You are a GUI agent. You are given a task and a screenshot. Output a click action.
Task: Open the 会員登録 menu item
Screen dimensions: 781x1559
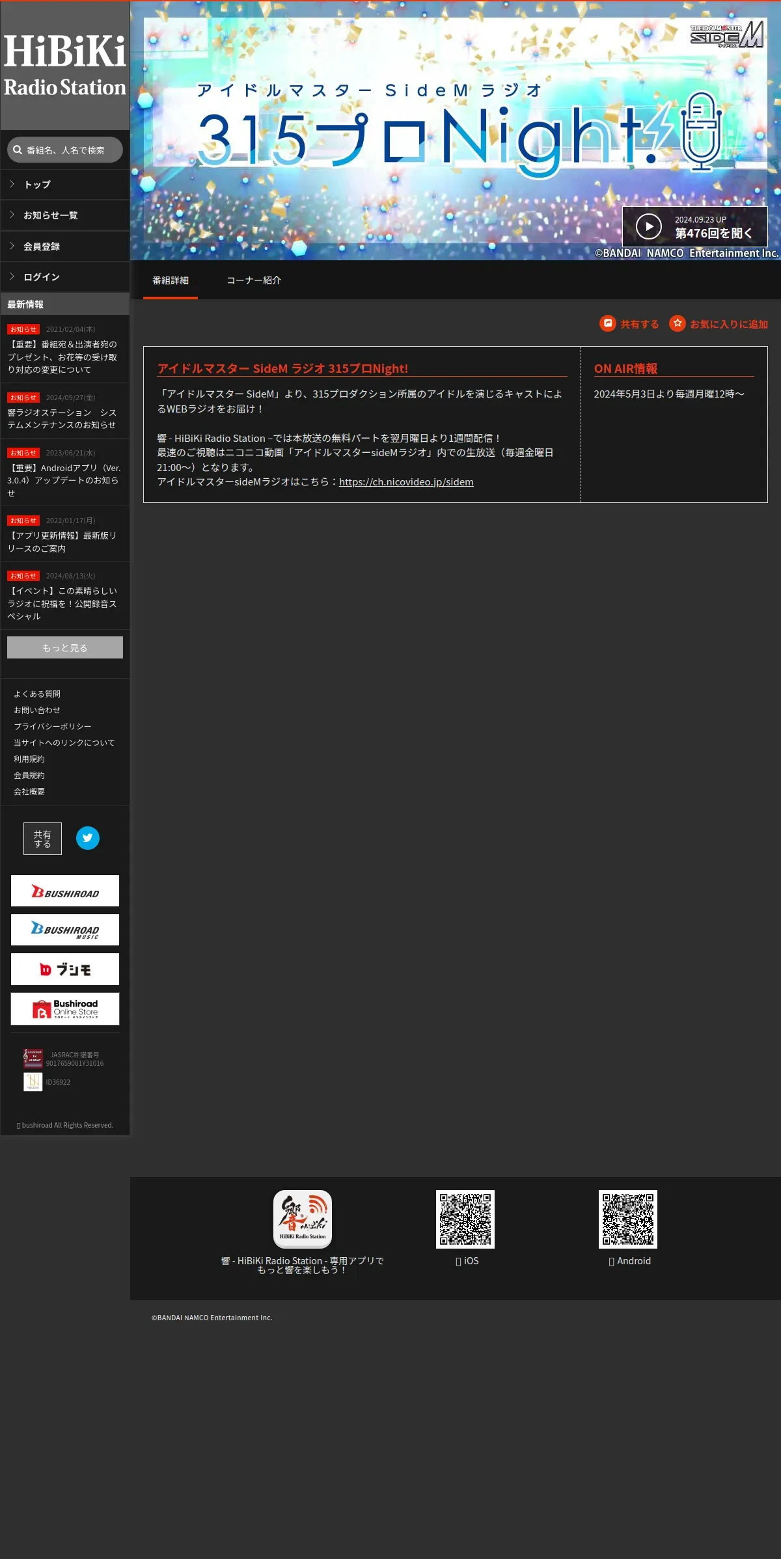click(65, 247)
